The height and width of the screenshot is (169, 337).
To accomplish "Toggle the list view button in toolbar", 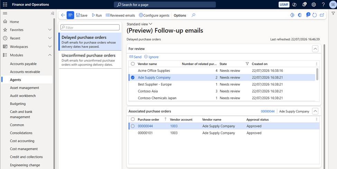I will (x=70, y=15).
